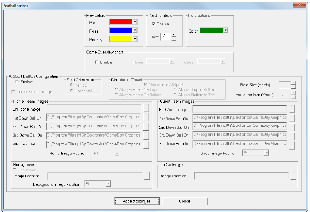Image resolution: width=310 pixels, height=212 pixels.
Task: Click the Accept changes button
Action: [137, 201]
